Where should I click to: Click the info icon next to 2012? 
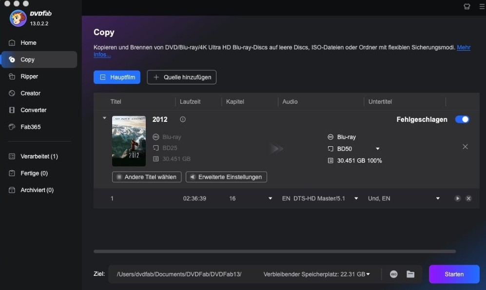[183, 119]
